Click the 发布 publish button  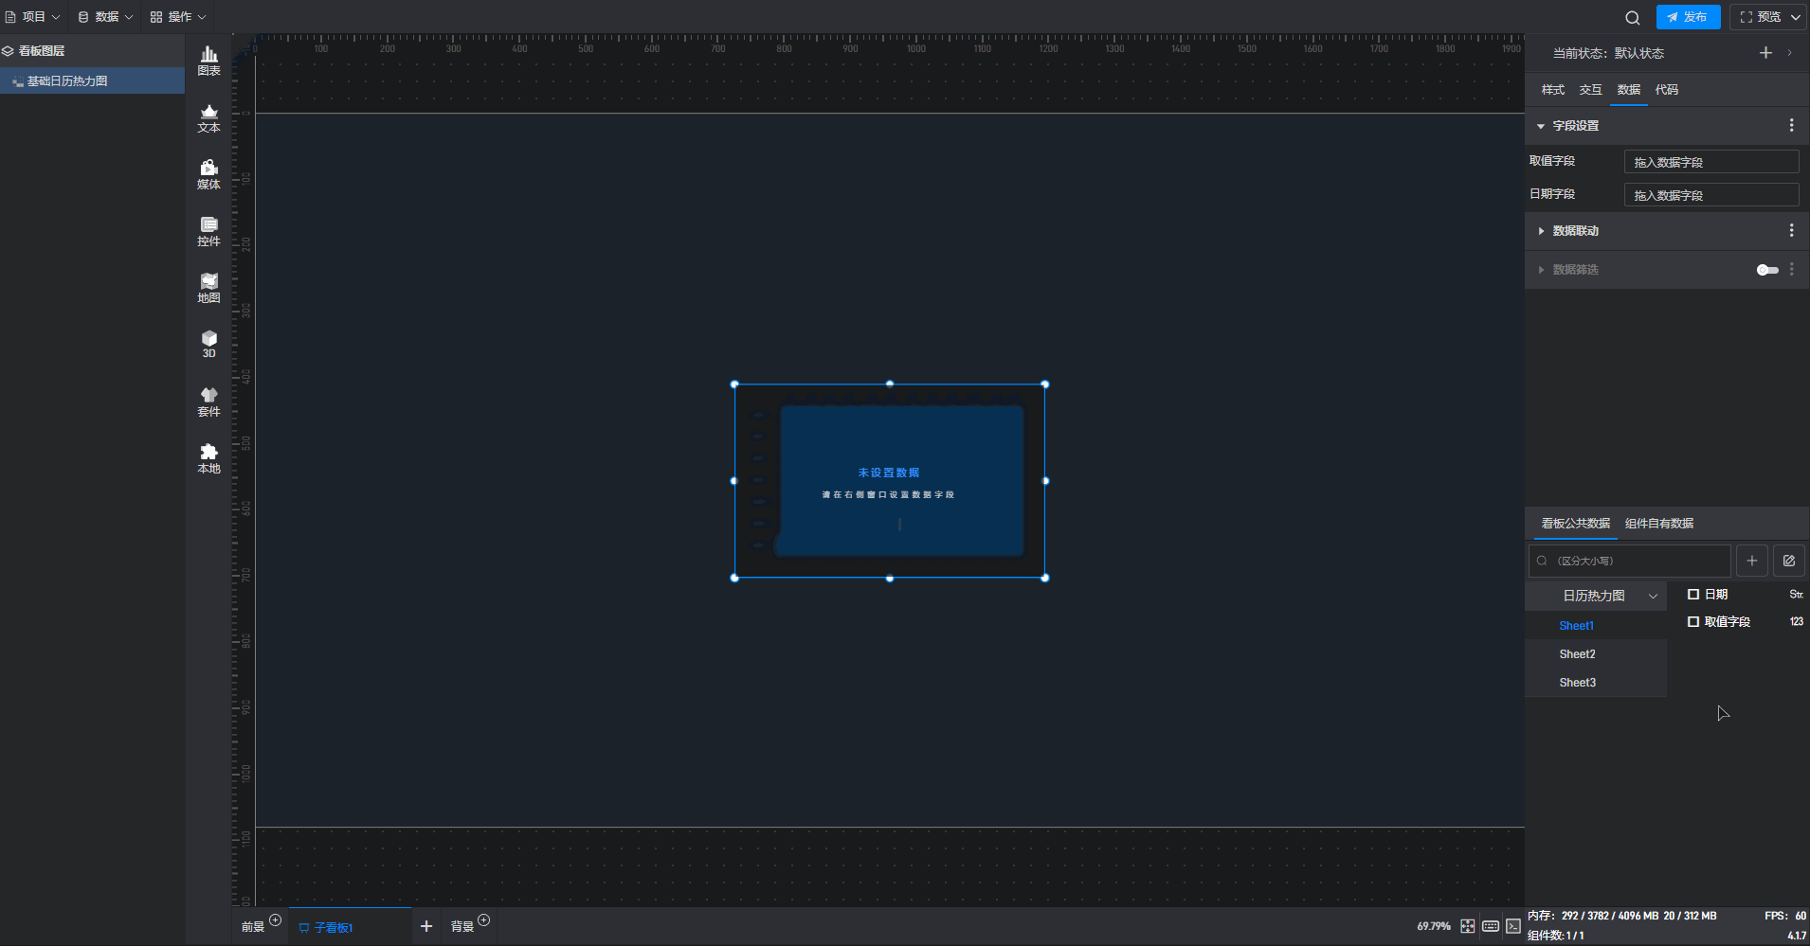point(1687,17)
